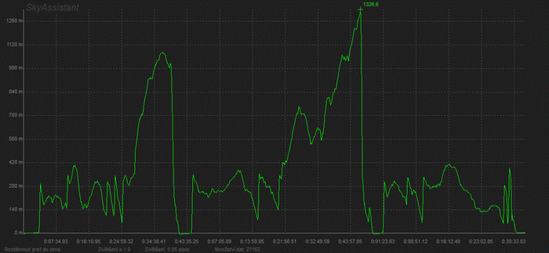The image size is (549, 253).
Task: Click the 1326.6 peak value label
Action: tap(371, 4)
